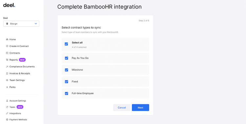Click the Integrations link icon
The height and width of the screenshot is (124, 246).
pyautogui.click(x=7, y=113)
